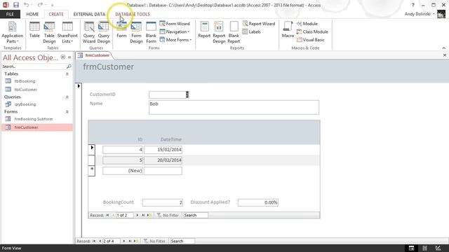Open Access Help
The image size is (449, 252).
[413, 5]
